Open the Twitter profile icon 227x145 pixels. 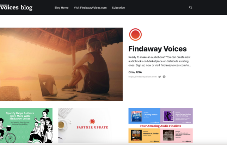click(160, 77)
